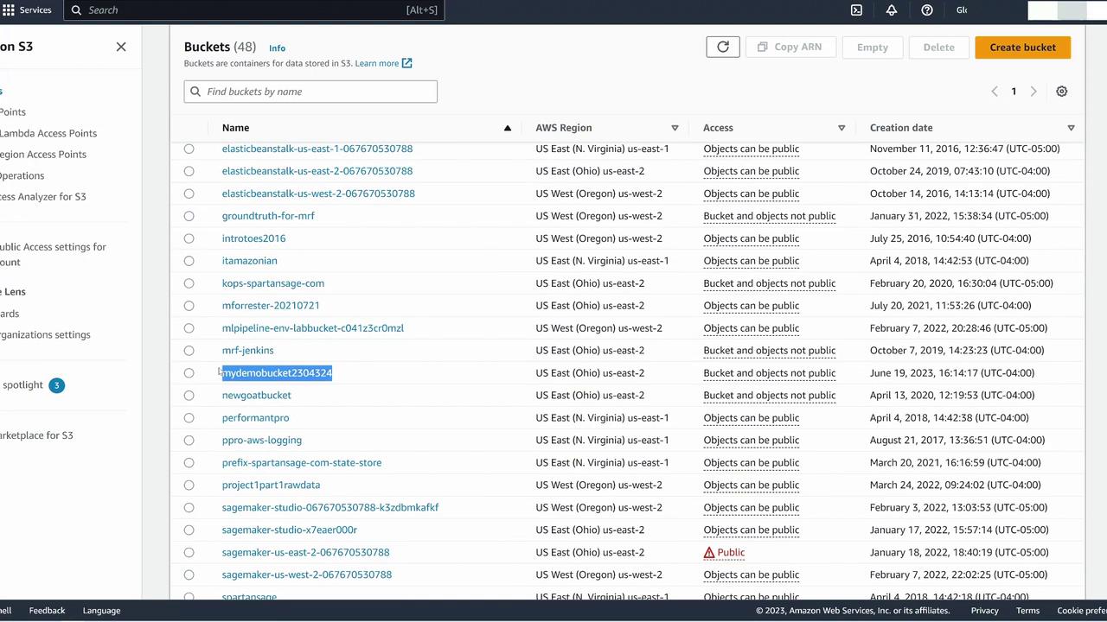Open prefix-spartansage-com-state-store bucket

[x=301, y=463]
